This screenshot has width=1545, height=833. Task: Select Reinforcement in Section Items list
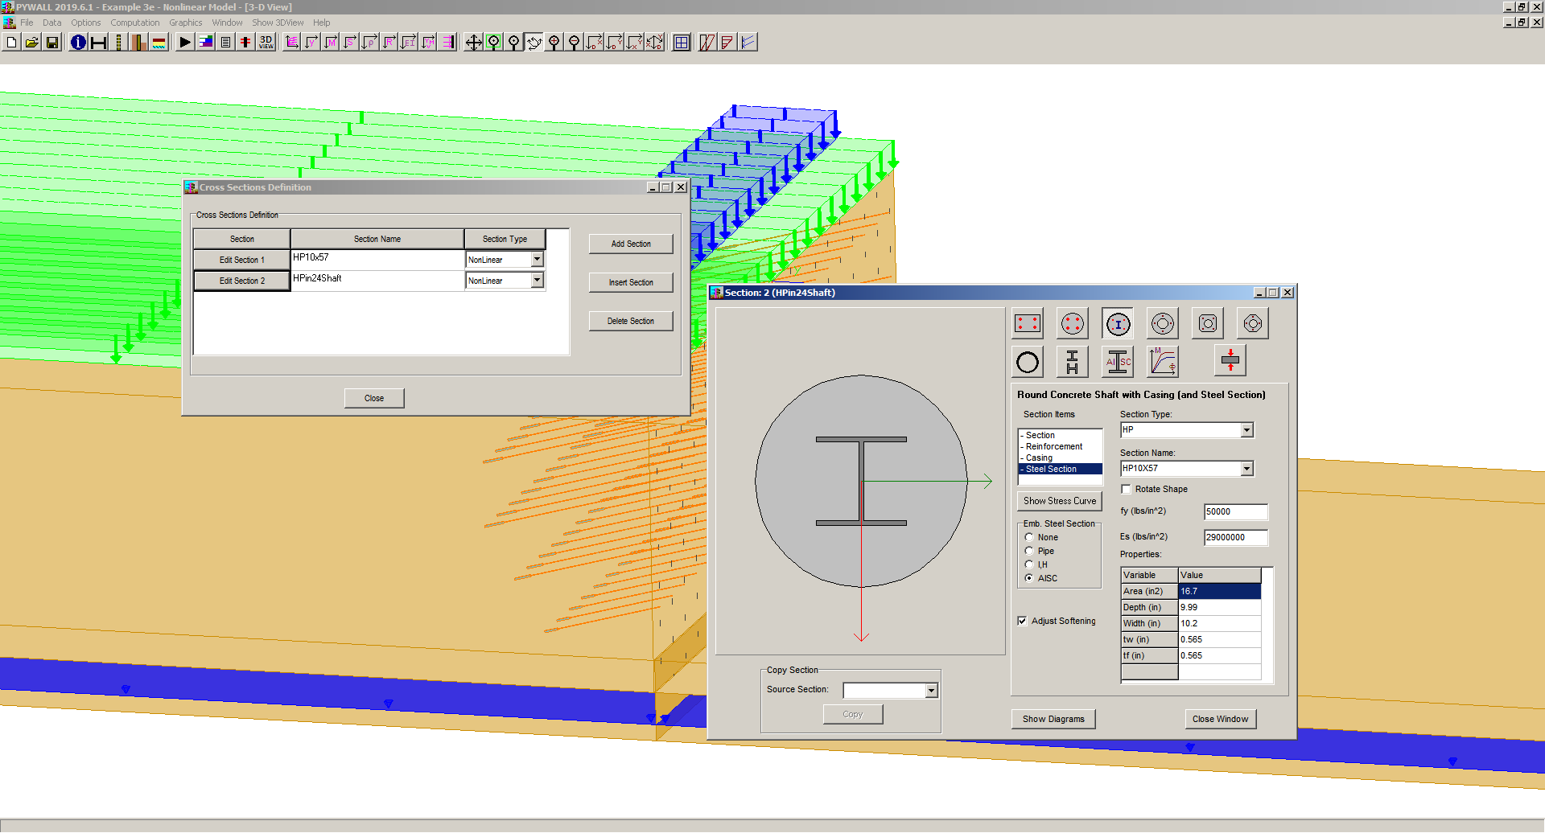click(1053, 447)
